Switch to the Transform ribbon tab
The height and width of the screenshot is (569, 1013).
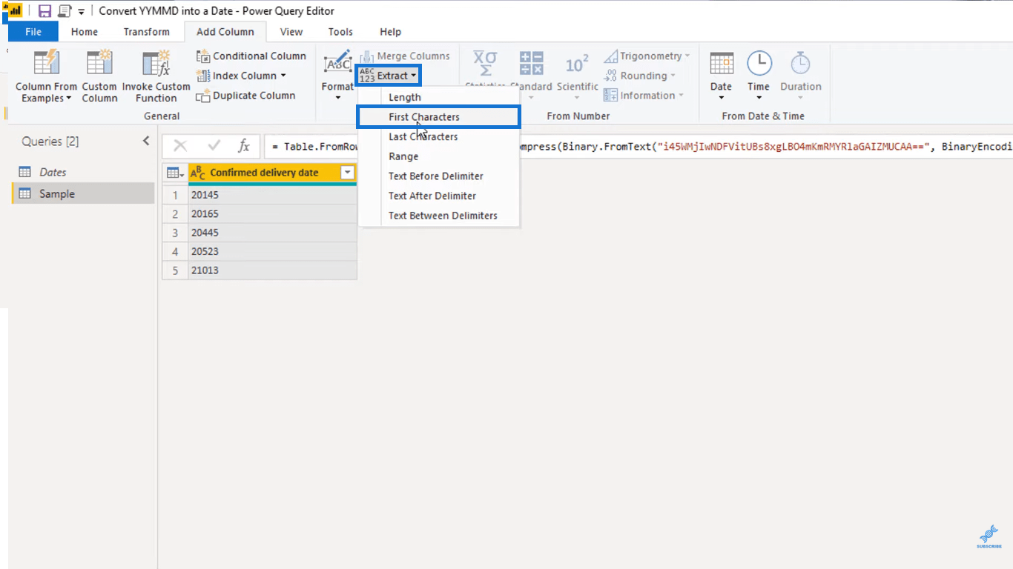(x=147, y=32)
